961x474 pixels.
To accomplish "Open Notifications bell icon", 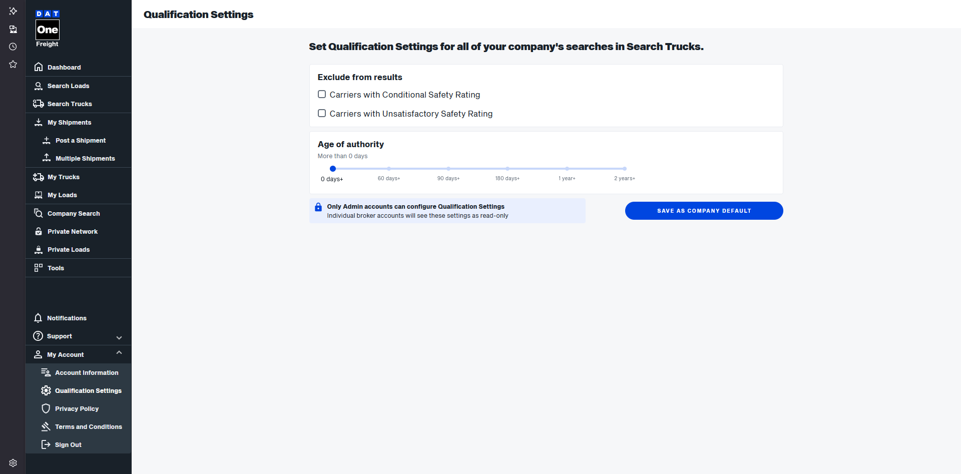I will [x=38, y=318].
